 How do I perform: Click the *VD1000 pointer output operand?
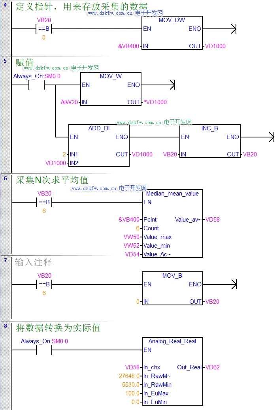[155, 102]
